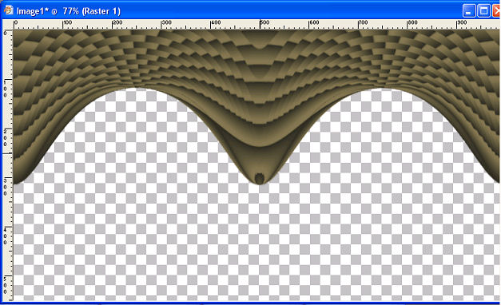This screenshot has height=305, width=501.
Task: Click the dark circle at the central peak tip
Action: point(260,178)
